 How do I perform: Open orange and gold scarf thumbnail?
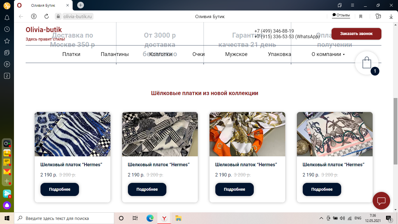coord(247,134)
